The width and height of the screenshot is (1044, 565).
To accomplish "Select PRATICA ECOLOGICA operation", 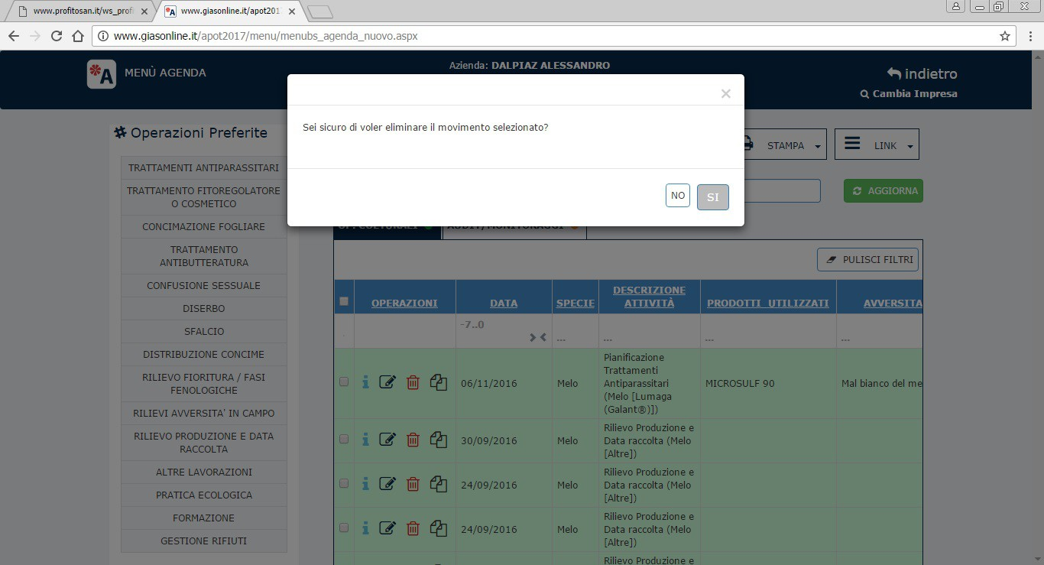I will (203, 495).
